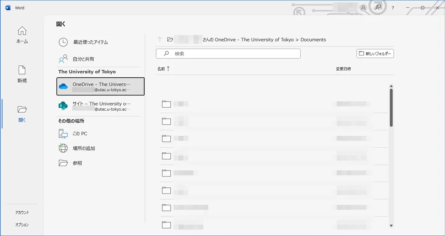Browse files on この PC
Image resolution: width=445 pixels, height=236 pixels.
80,134
